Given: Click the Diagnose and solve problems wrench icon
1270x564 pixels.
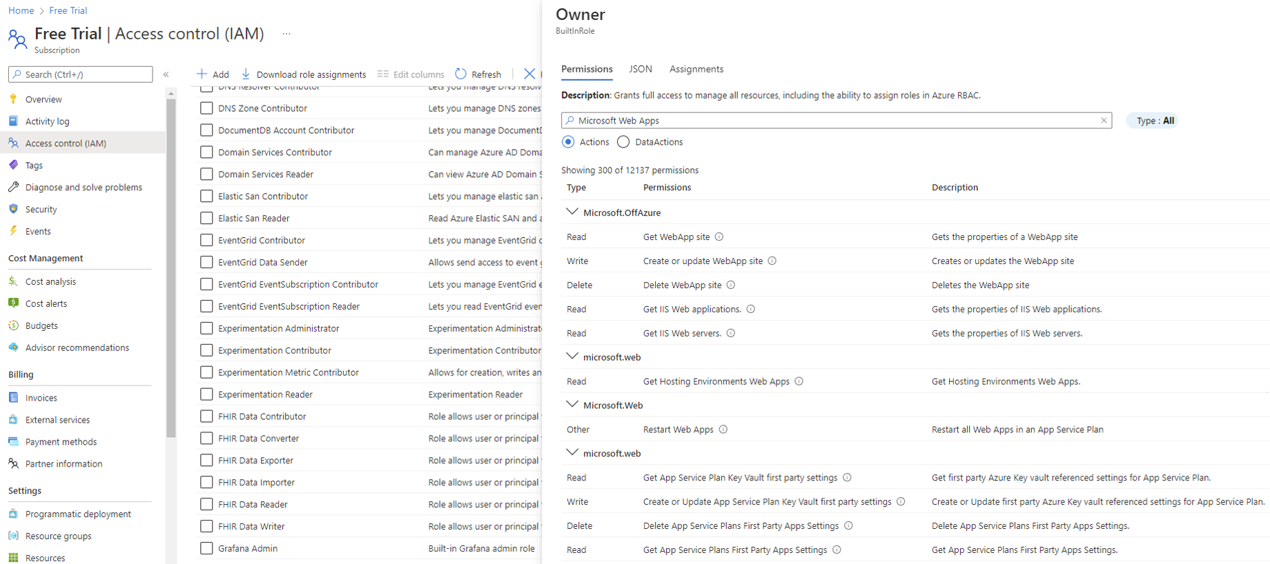Looking at the screenshot, I should (13, 187).
